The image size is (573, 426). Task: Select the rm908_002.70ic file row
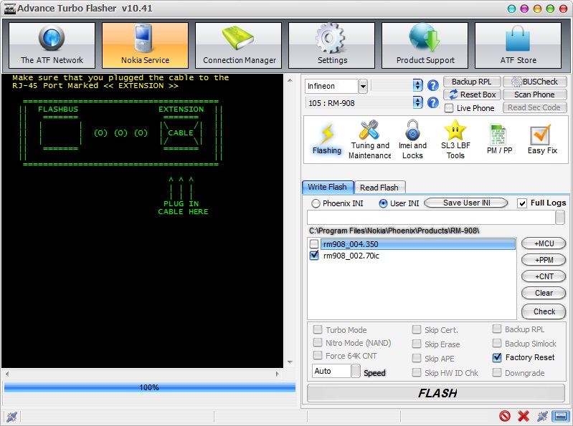coord(418,256)
